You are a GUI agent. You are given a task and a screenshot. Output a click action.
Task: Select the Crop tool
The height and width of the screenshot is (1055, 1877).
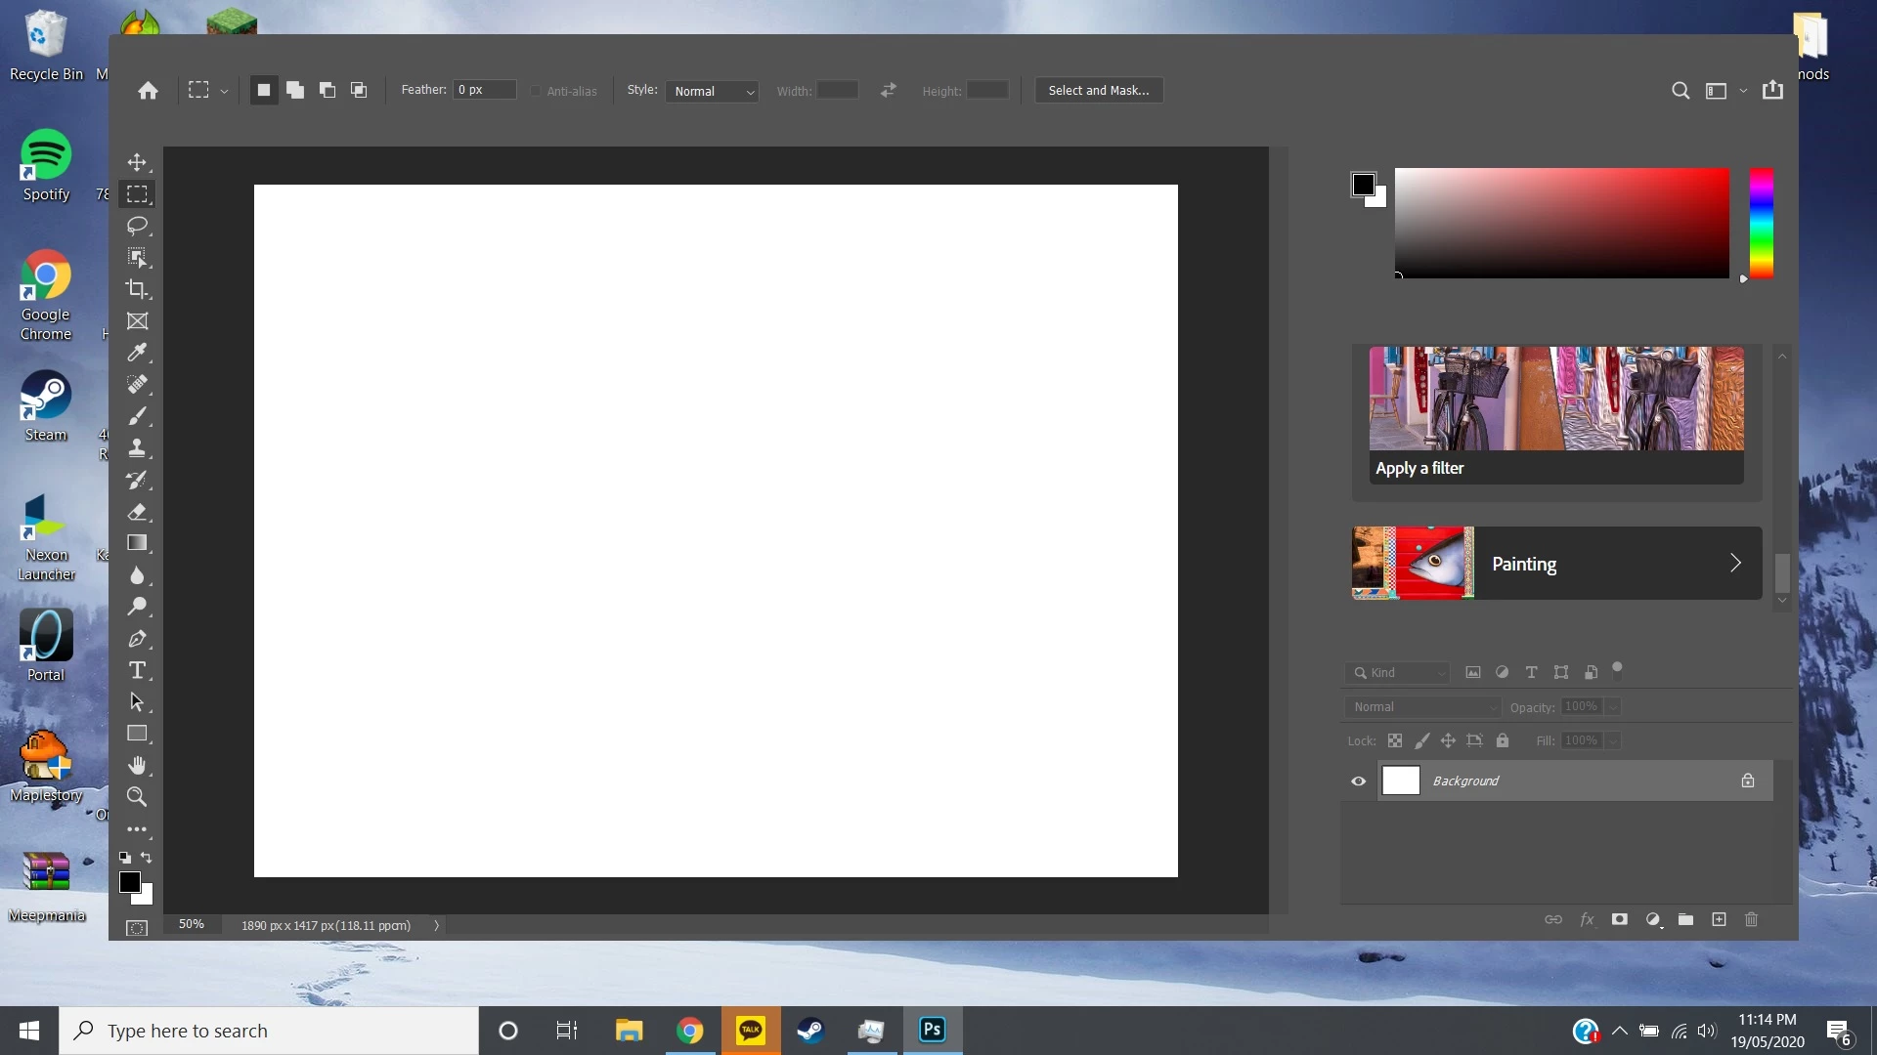pyautogui.click(x=137, y=289)
